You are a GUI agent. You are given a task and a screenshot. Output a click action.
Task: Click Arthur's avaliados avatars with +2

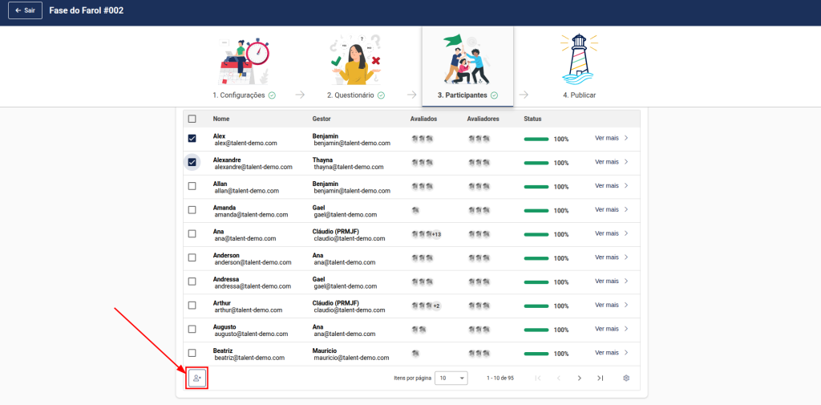[x=425, y=306]
